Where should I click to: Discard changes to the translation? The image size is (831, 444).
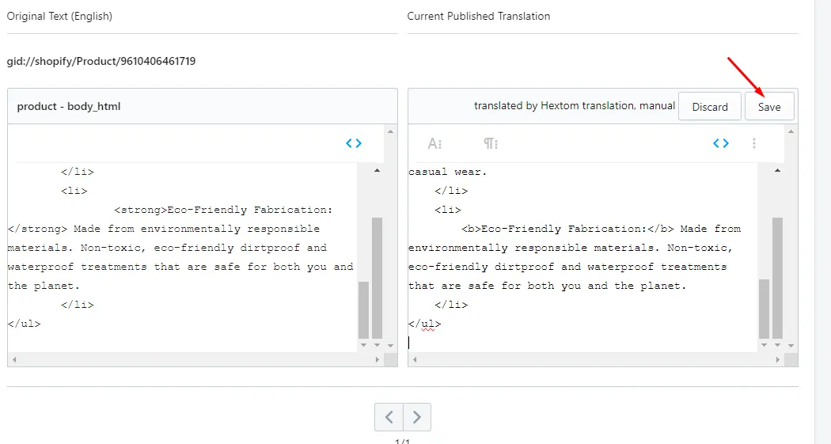point(710,107)
